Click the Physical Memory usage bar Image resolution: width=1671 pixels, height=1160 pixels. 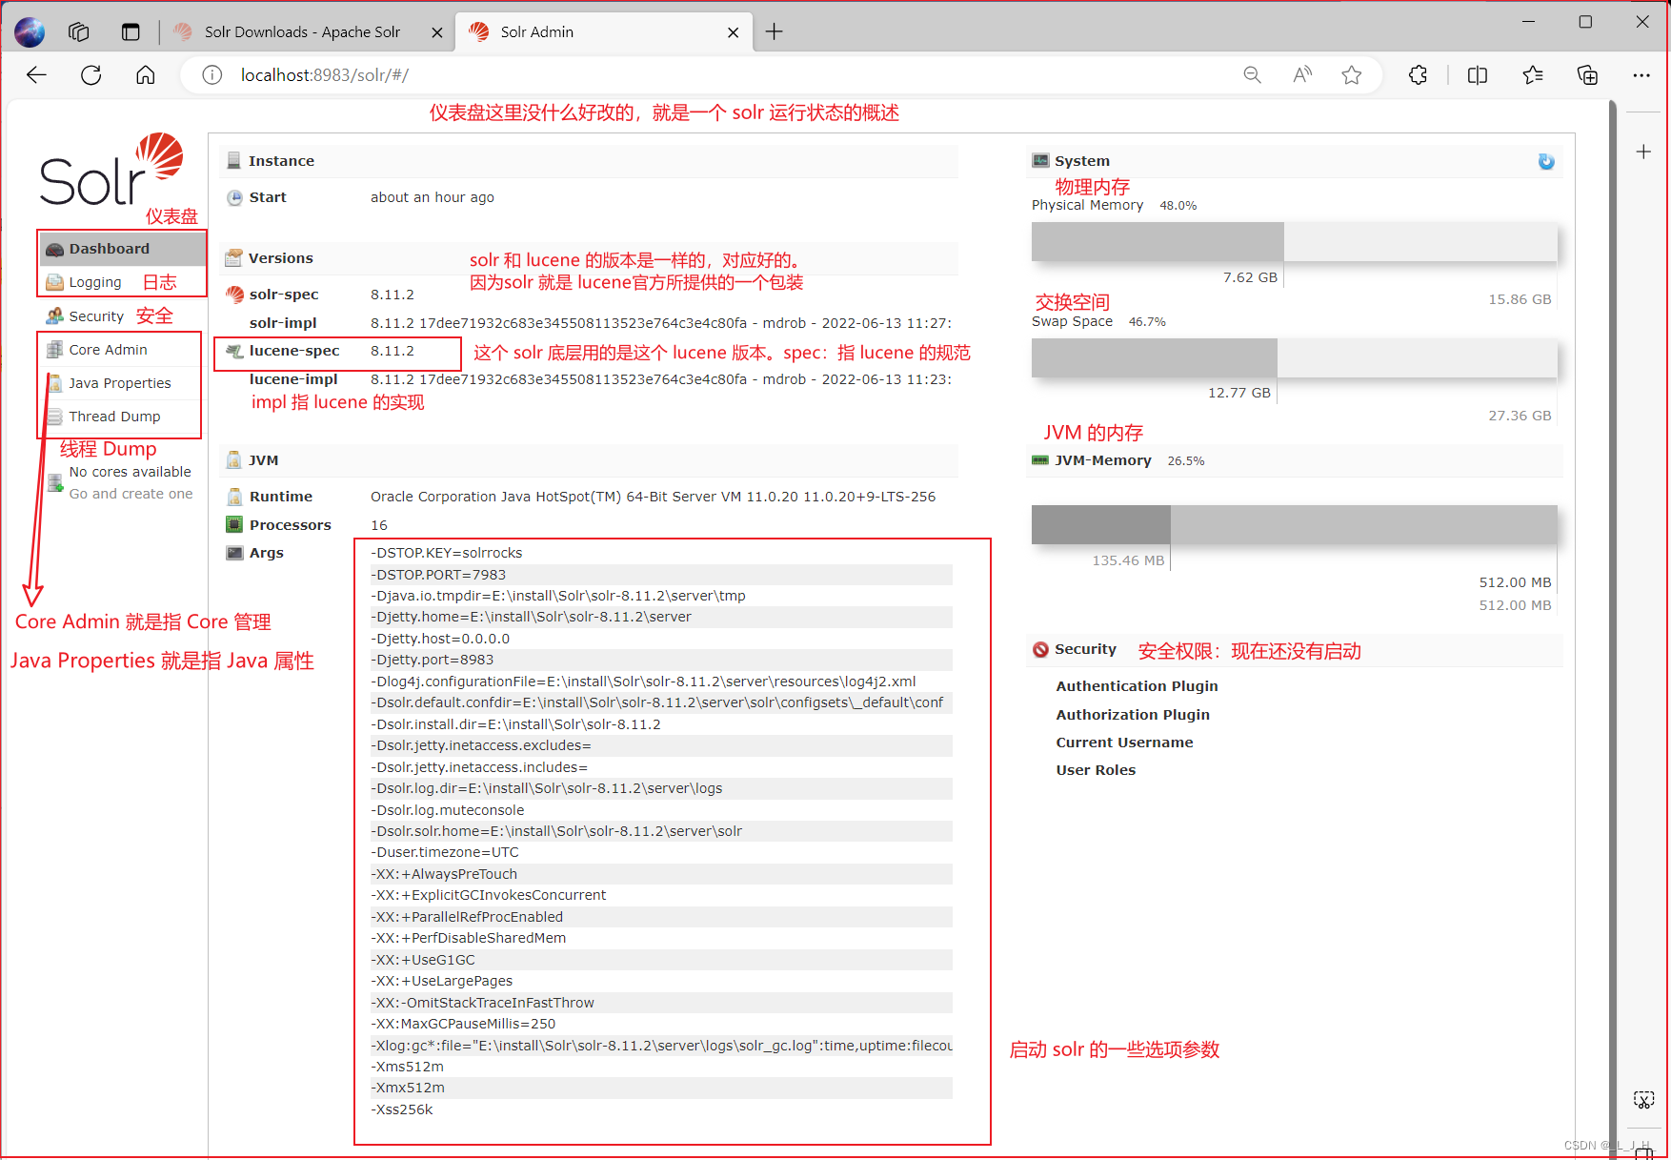(1294, 241)
